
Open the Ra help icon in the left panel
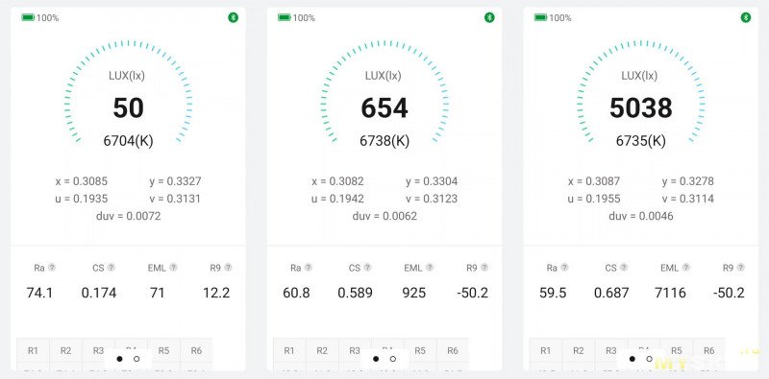pyautogui.click(x=52, y=268)
